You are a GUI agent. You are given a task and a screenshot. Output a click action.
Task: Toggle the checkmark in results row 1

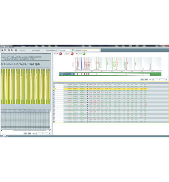87,85
